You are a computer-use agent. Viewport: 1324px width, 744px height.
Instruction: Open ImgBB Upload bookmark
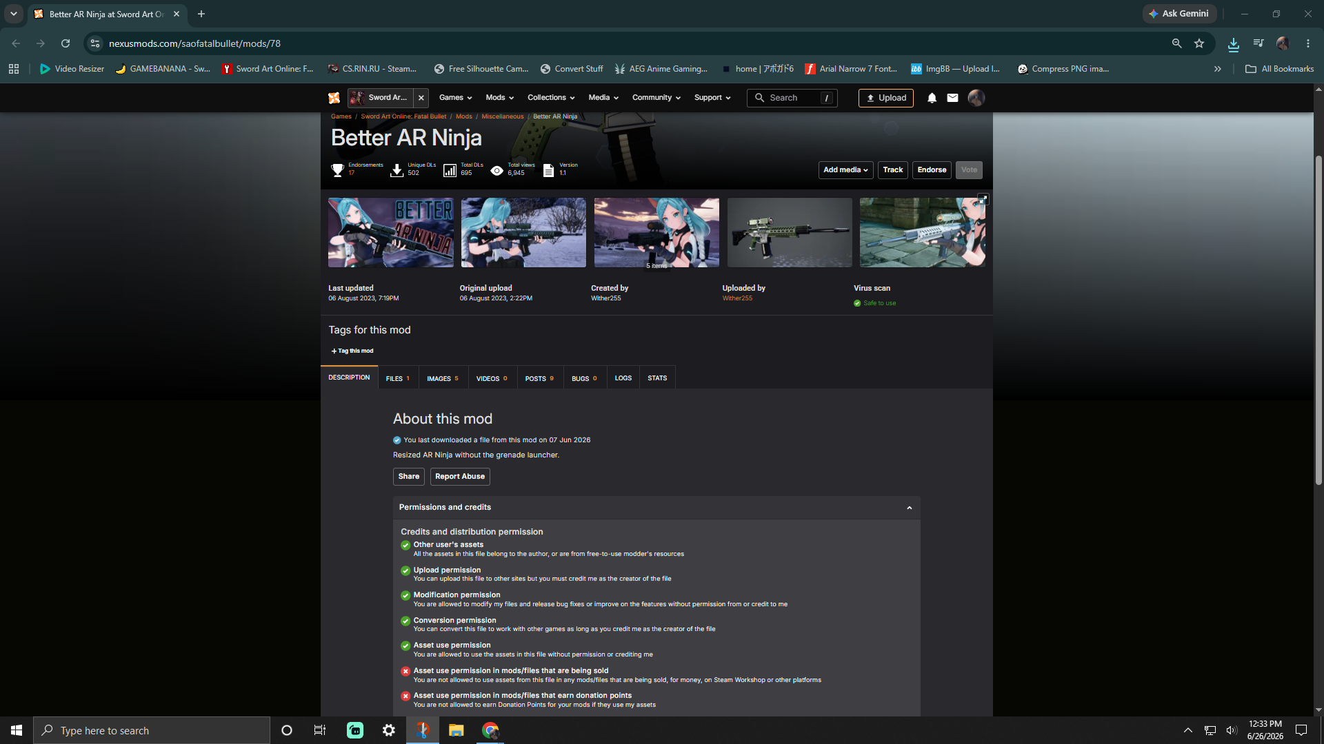pos(955,69)
